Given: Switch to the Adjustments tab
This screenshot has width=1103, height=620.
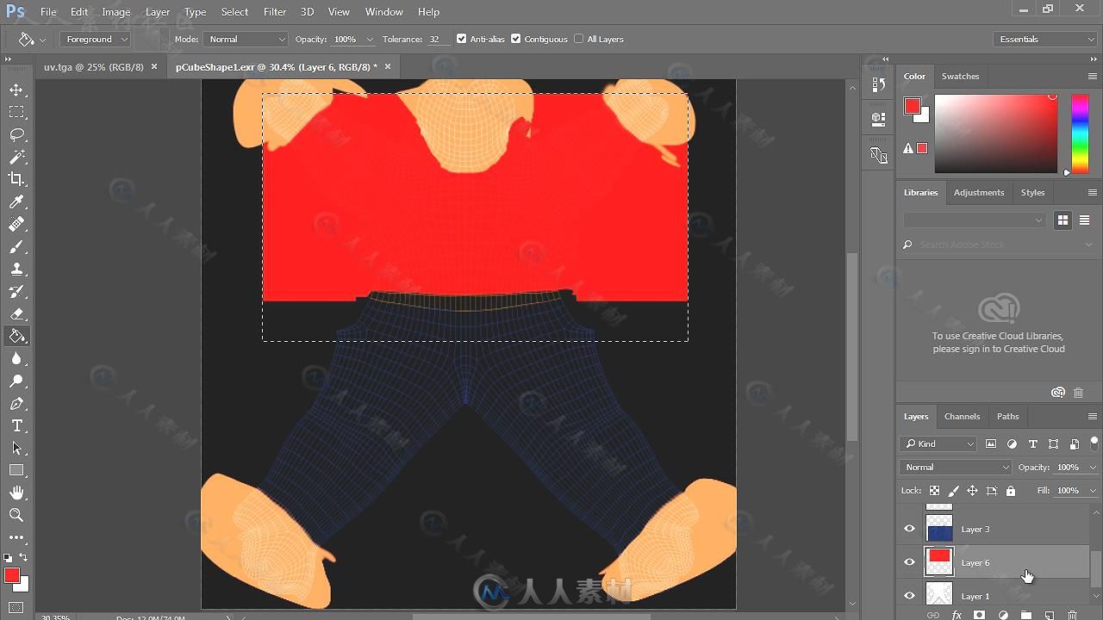Looking at the screenshot, I should point(979,193).
